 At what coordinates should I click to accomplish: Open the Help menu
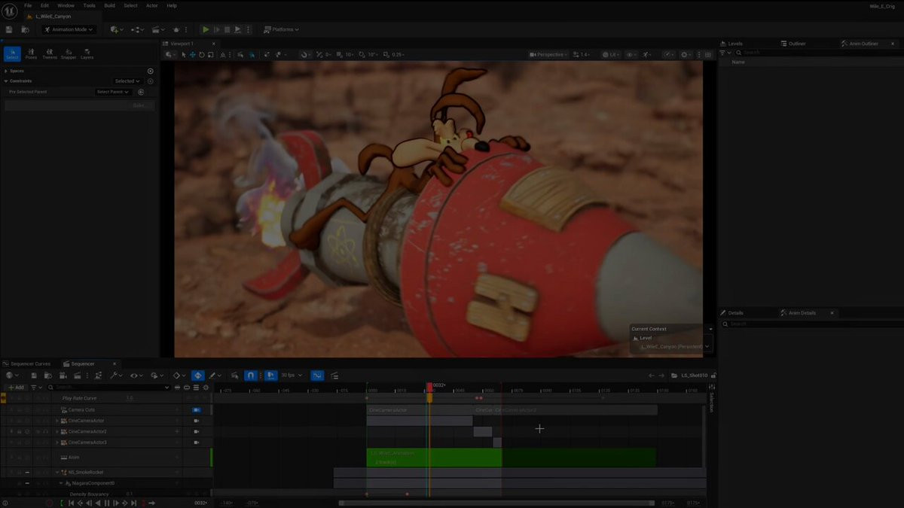point(172,5)
